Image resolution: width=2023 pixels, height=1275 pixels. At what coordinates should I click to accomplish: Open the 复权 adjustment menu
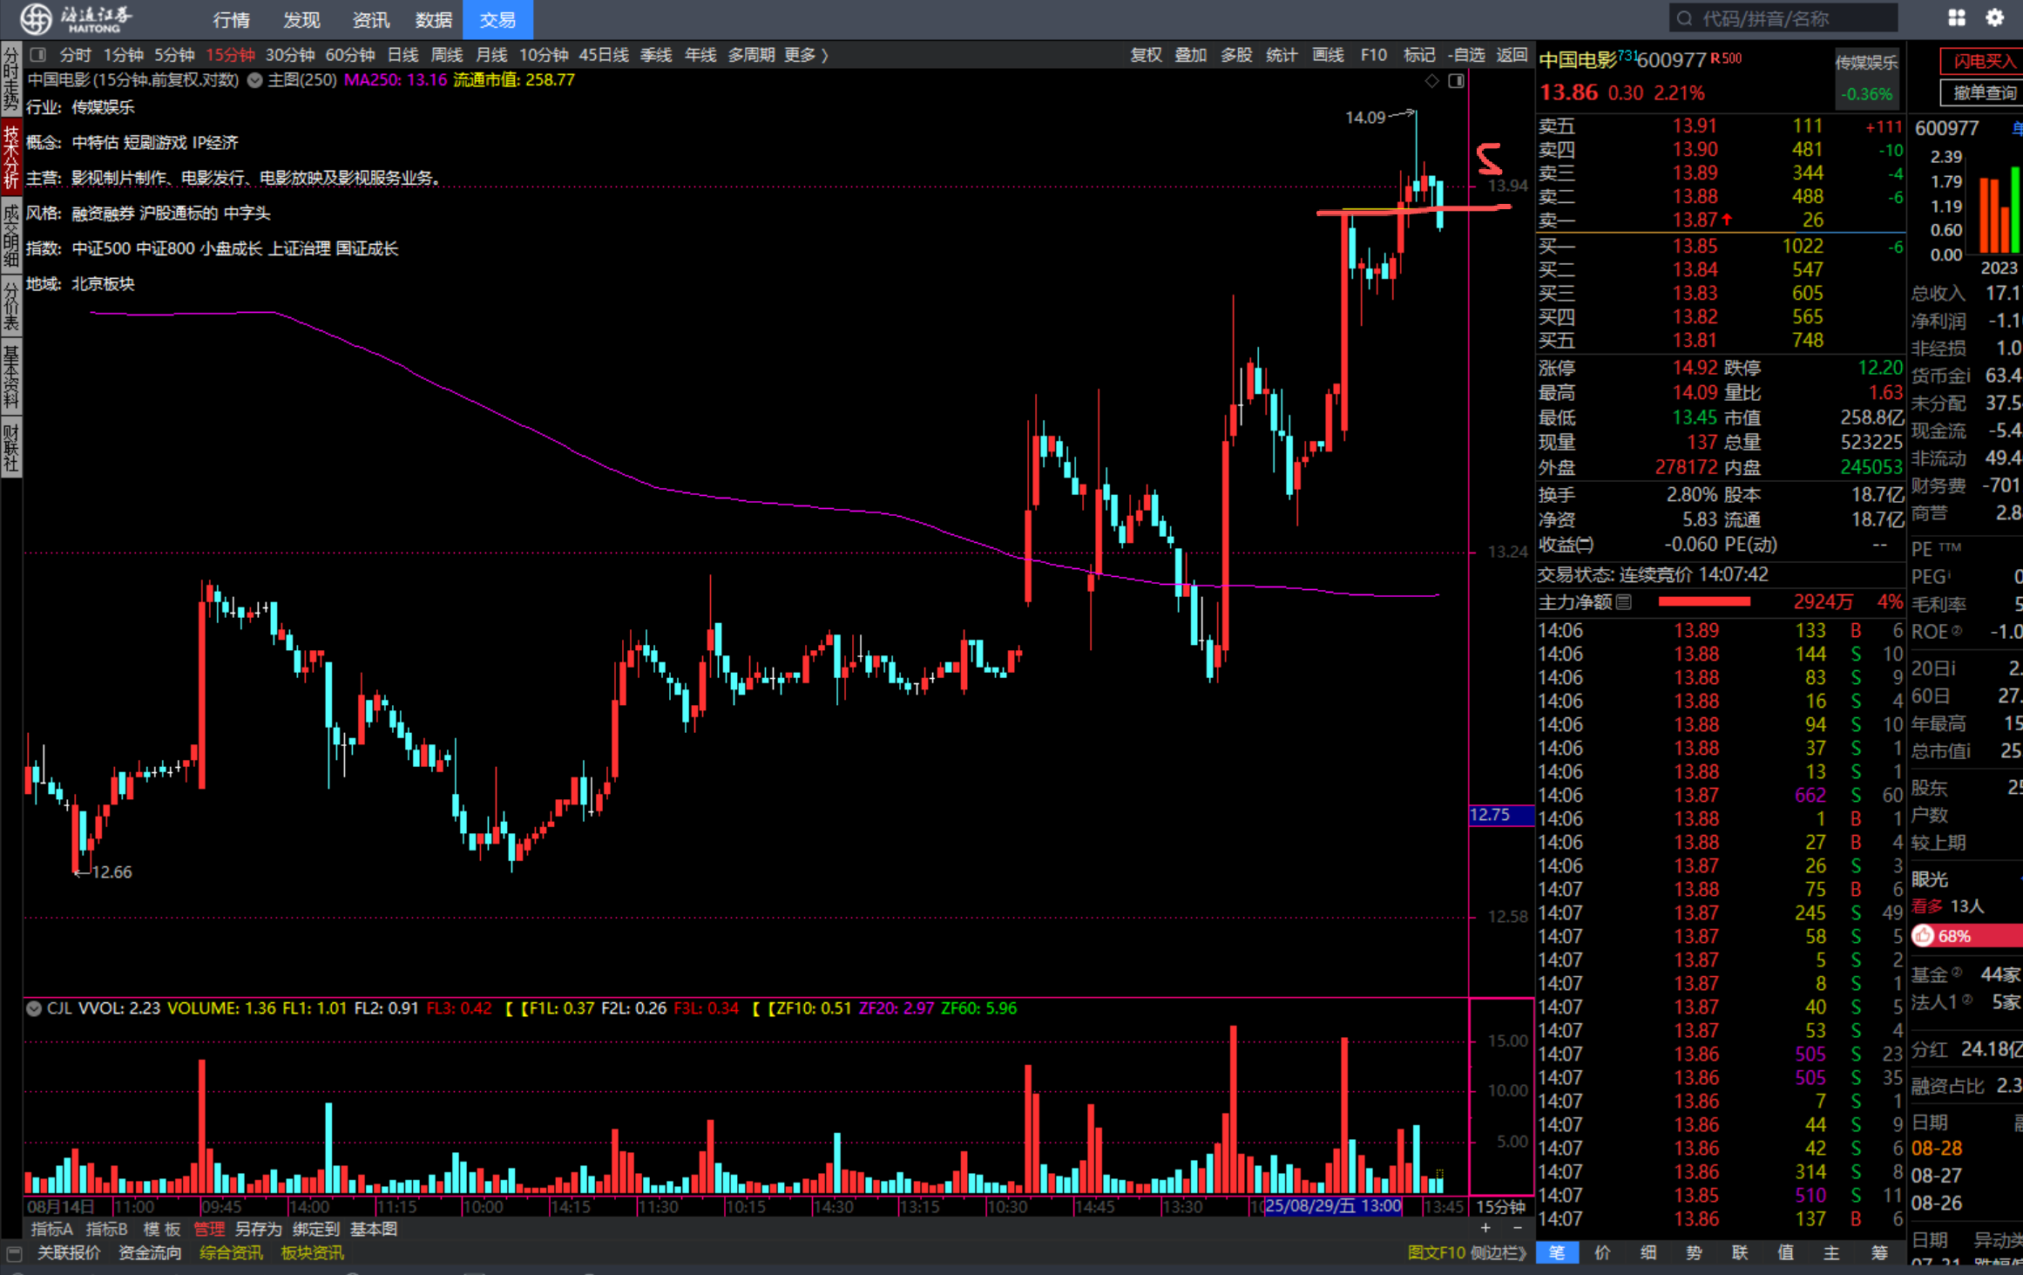1146,55
